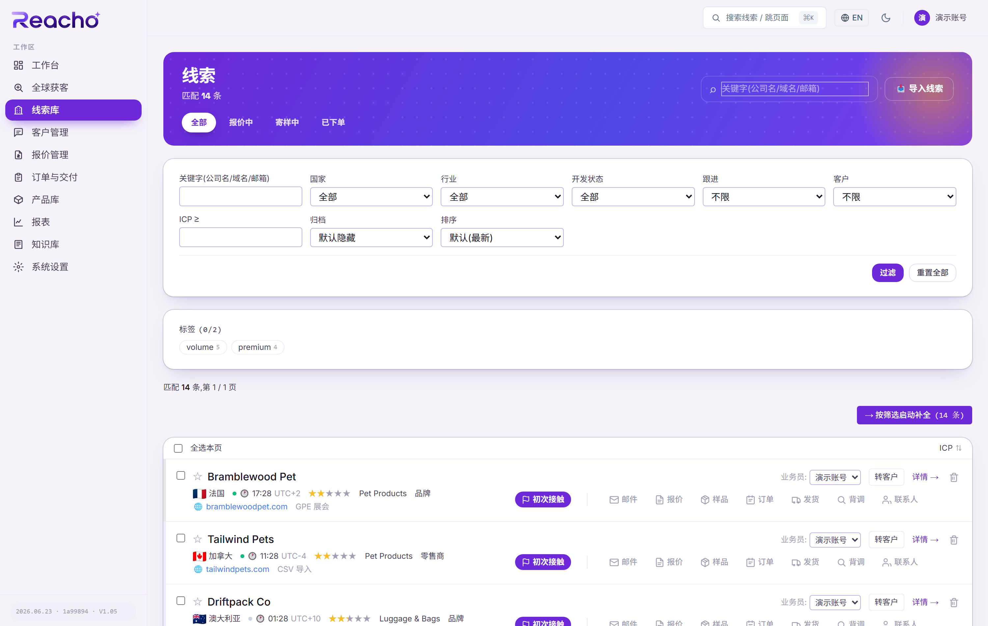Delete the Bramblewood Pet lead via trash icon
This screenshot has width=988, height=626.
click(x=953, y=477)
